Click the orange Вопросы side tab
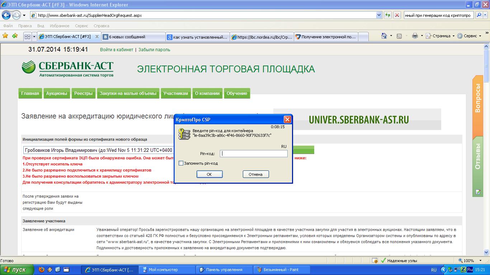 point(478,106)
